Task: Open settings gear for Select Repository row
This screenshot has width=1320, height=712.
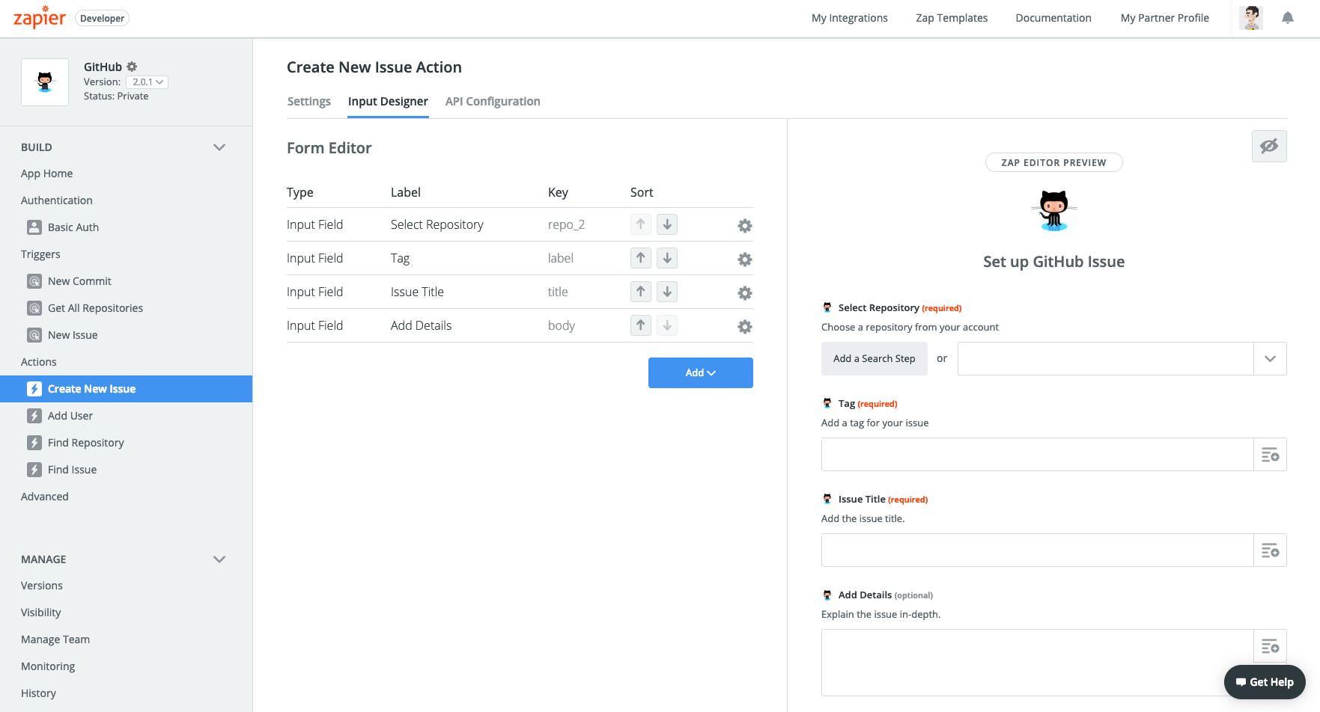Action: pyautogui.click(x=745, y=226)
